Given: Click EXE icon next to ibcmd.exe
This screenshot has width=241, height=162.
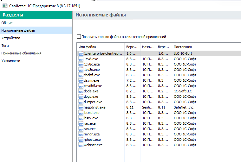Looking at the screenshot, I should (x=81, y=113).
